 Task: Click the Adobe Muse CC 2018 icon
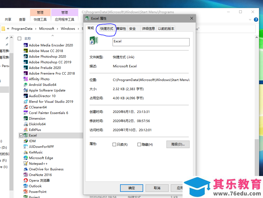tap(26, 51)
